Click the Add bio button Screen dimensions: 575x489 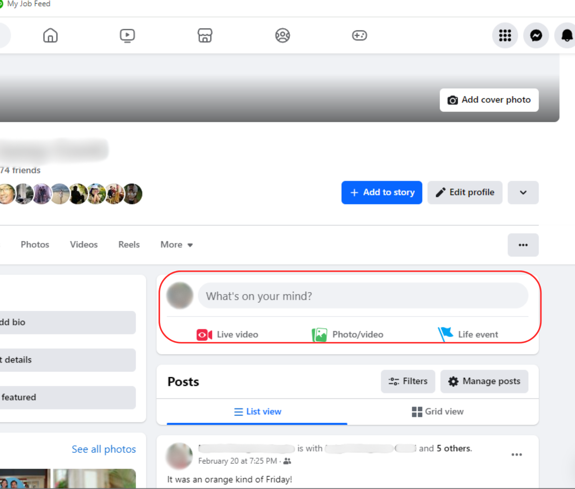68,322
